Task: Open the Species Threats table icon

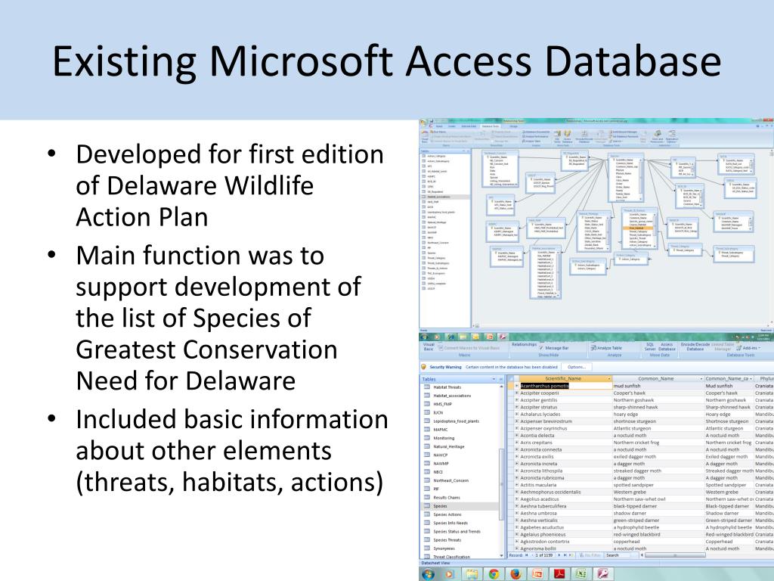Action: [x=427, y=540]
